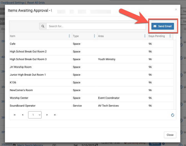Screen dimensions: 186x146
Task: Go to the next page
Action: click(x=47, y=115)
